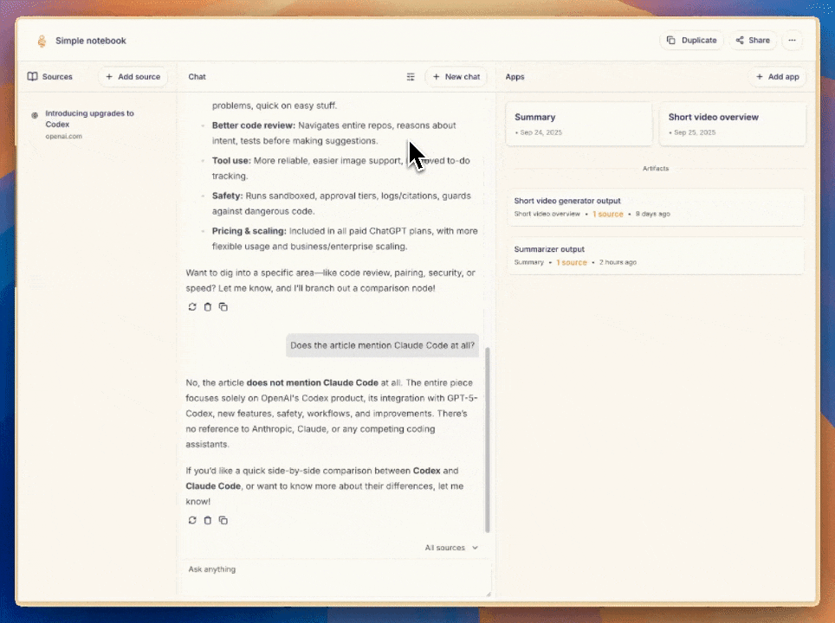Start a New chat
The width and height of the screenshot is (835, 623).
[456, 77]
